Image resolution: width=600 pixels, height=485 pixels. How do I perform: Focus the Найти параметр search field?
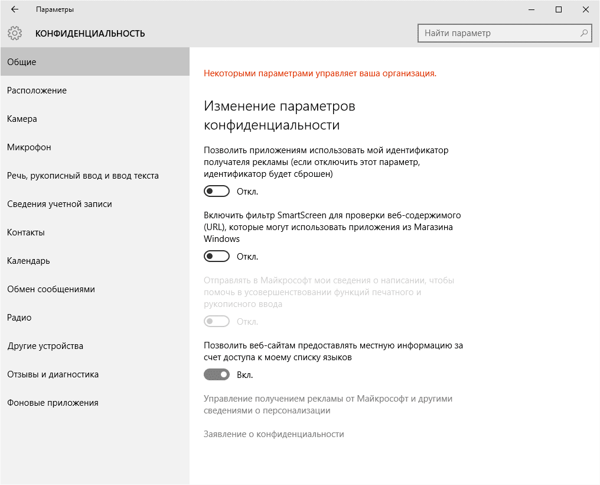(x=504, y=33)
